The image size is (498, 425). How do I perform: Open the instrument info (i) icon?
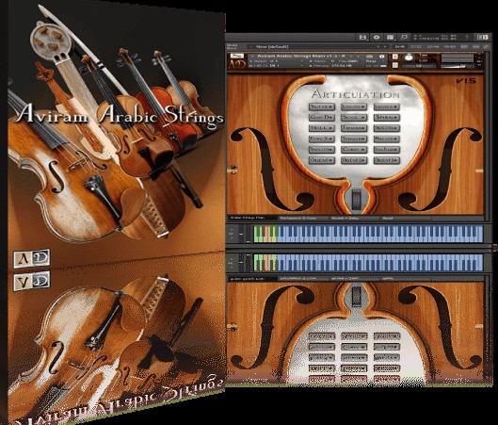tap(381, 57)
